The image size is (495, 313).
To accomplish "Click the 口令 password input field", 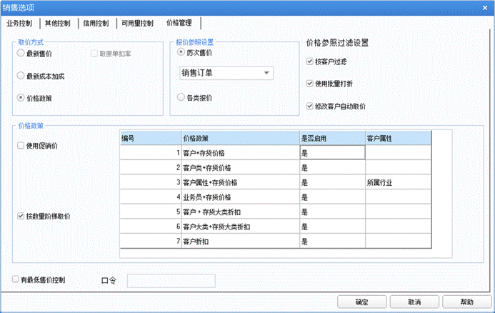I will 170,281.
